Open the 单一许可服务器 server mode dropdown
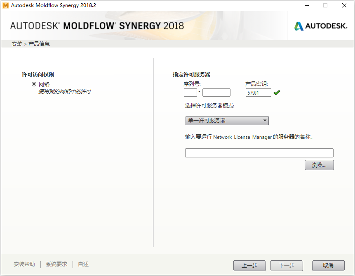This screenshot has height=276, width=355. [227, 121]
